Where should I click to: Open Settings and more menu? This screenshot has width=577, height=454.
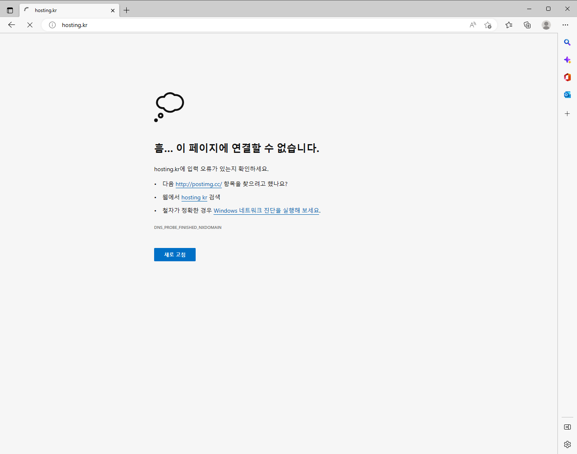565,25
